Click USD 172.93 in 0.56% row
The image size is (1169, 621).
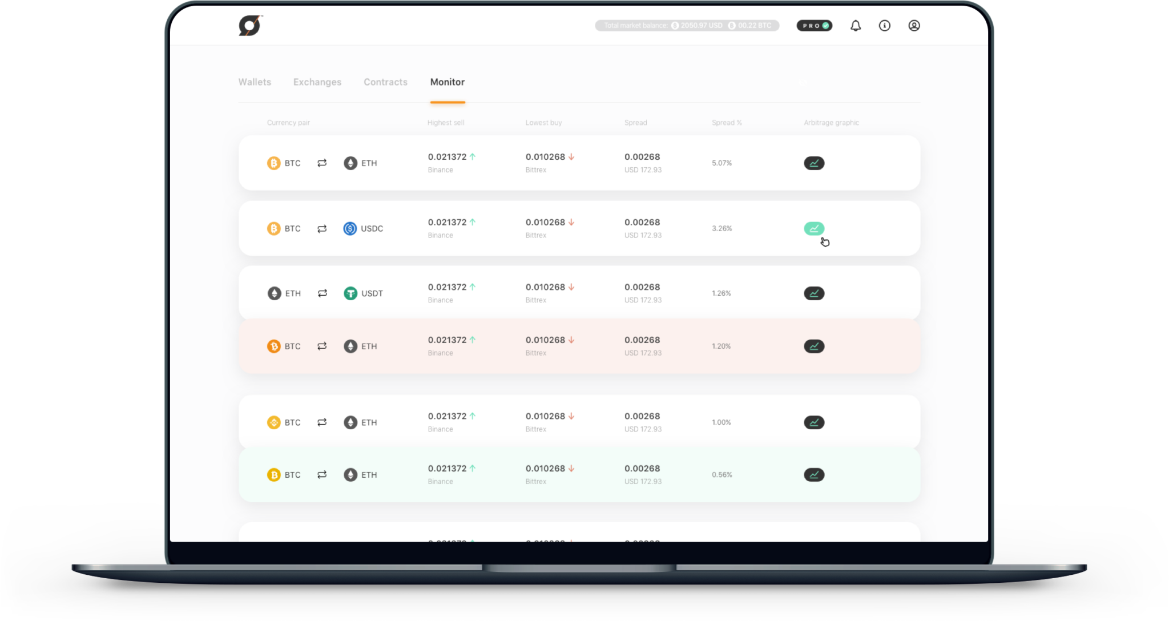coord(643,482)
